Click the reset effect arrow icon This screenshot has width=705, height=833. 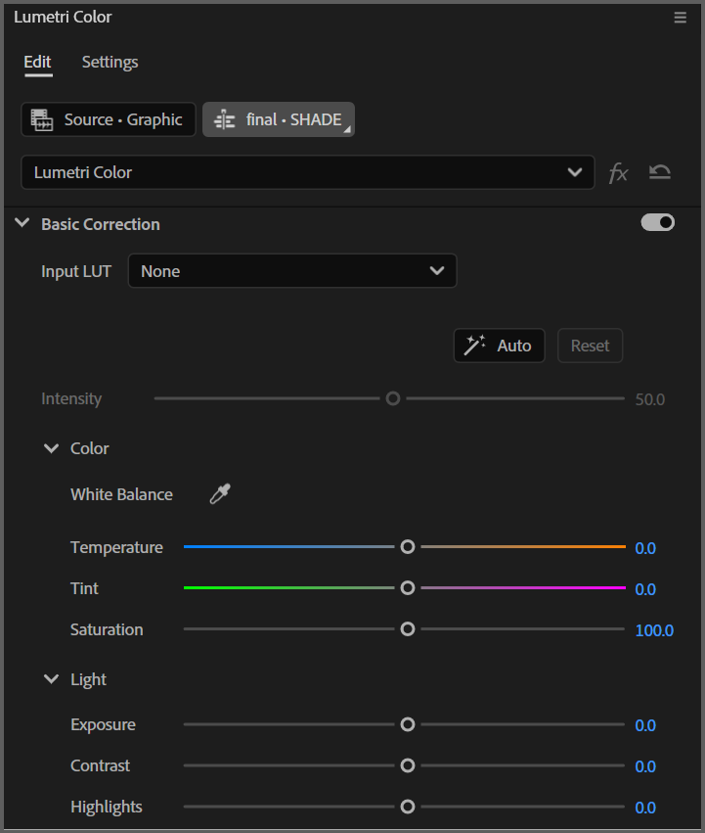coord(660,171)
